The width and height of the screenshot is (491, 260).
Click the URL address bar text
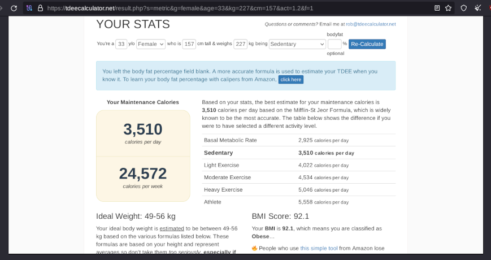[180, 8]
